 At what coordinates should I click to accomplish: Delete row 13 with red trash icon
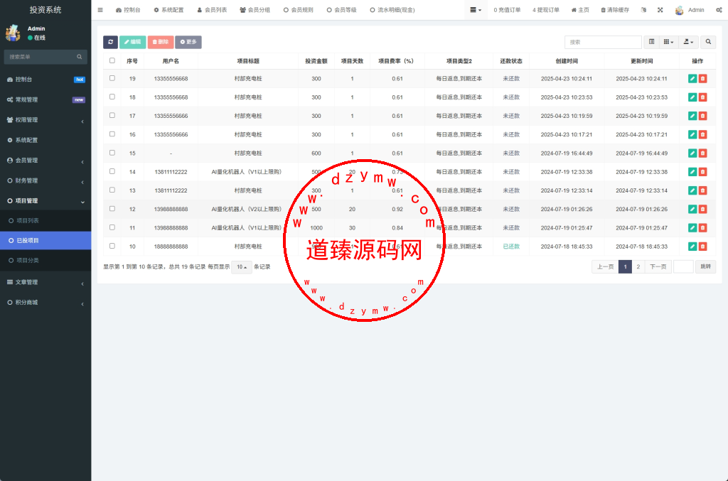(x=703, y=190)
